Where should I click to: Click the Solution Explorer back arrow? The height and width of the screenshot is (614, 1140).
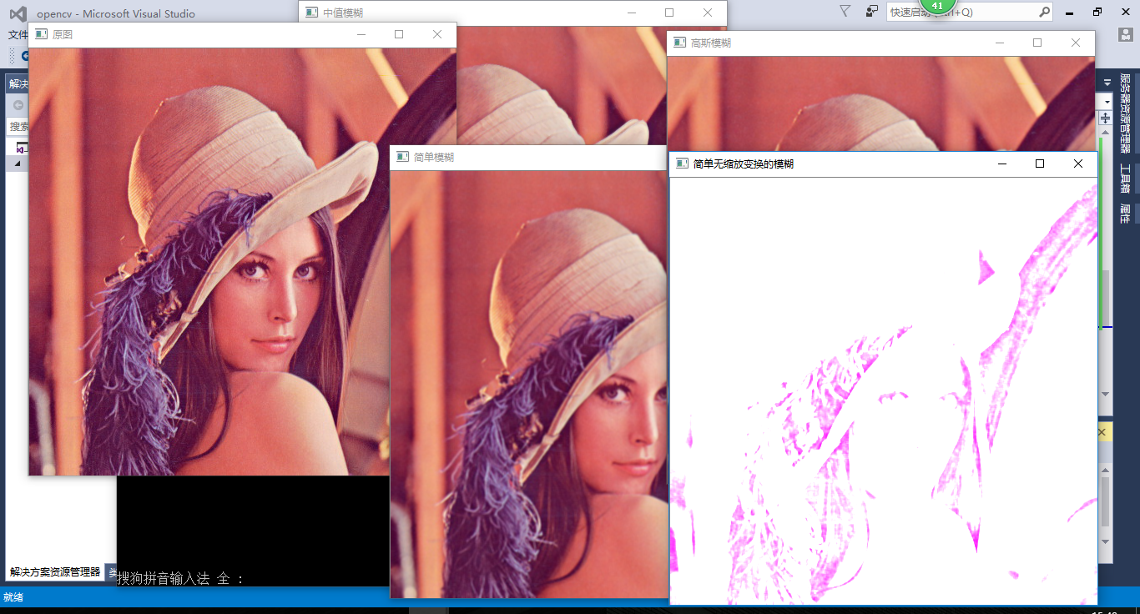click(x=18, y=105)
